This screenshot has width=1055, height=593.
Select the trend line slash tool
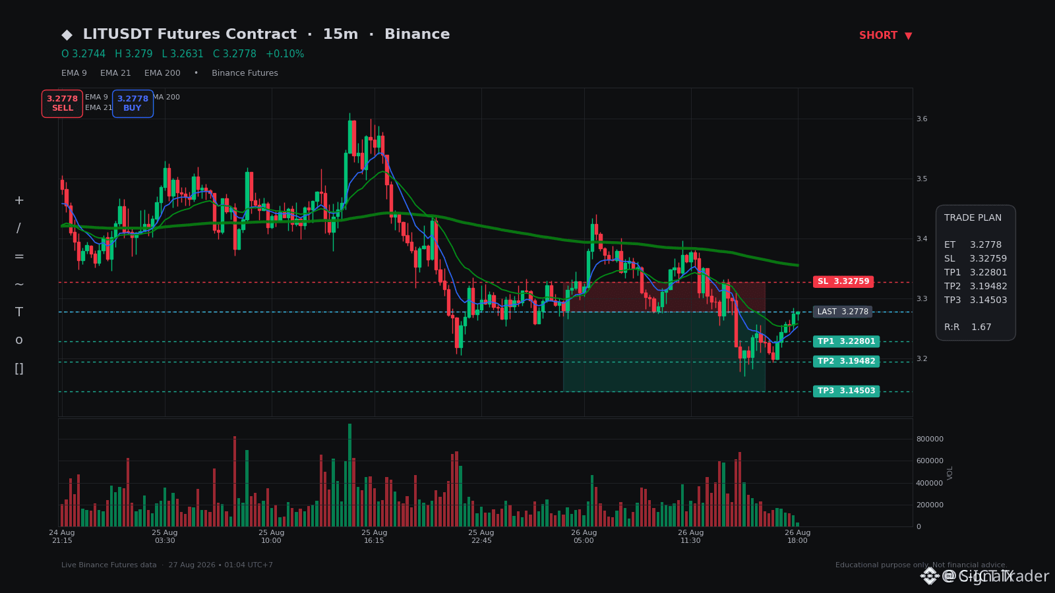[19, 229]
